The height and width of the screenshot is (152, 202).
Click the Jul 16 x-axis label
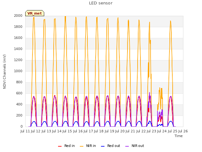point(78,131)
